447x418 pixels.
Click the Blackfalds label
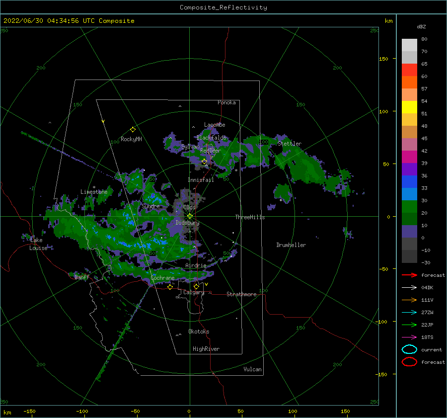click(x=211, y=138)
